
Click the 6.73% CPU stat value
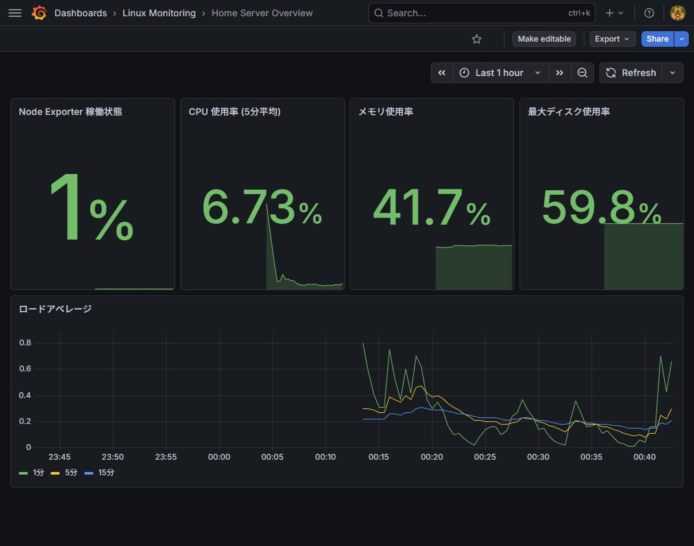coord(262,207)
